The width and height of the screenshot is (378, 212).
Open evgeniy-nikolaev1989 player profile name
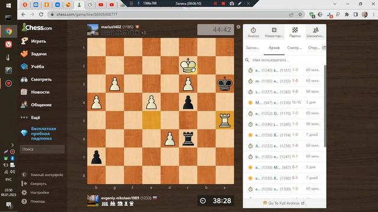(x=120, y=198)
